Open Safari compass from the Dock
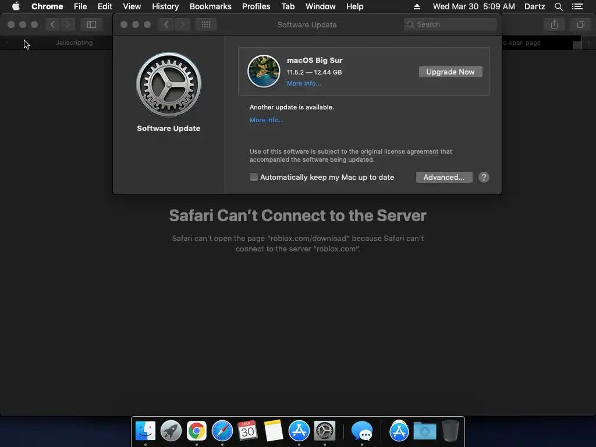The image size is (596, 447). 222,431
